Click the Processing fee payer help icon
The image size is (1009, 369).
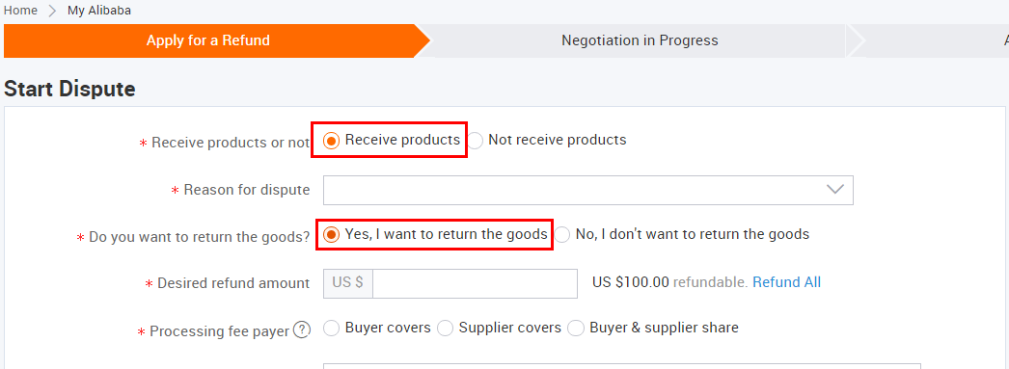[302, 329]
